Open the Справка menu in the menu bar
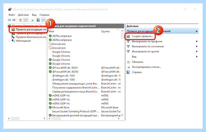The image size is (206, 132). click(44, 15)
